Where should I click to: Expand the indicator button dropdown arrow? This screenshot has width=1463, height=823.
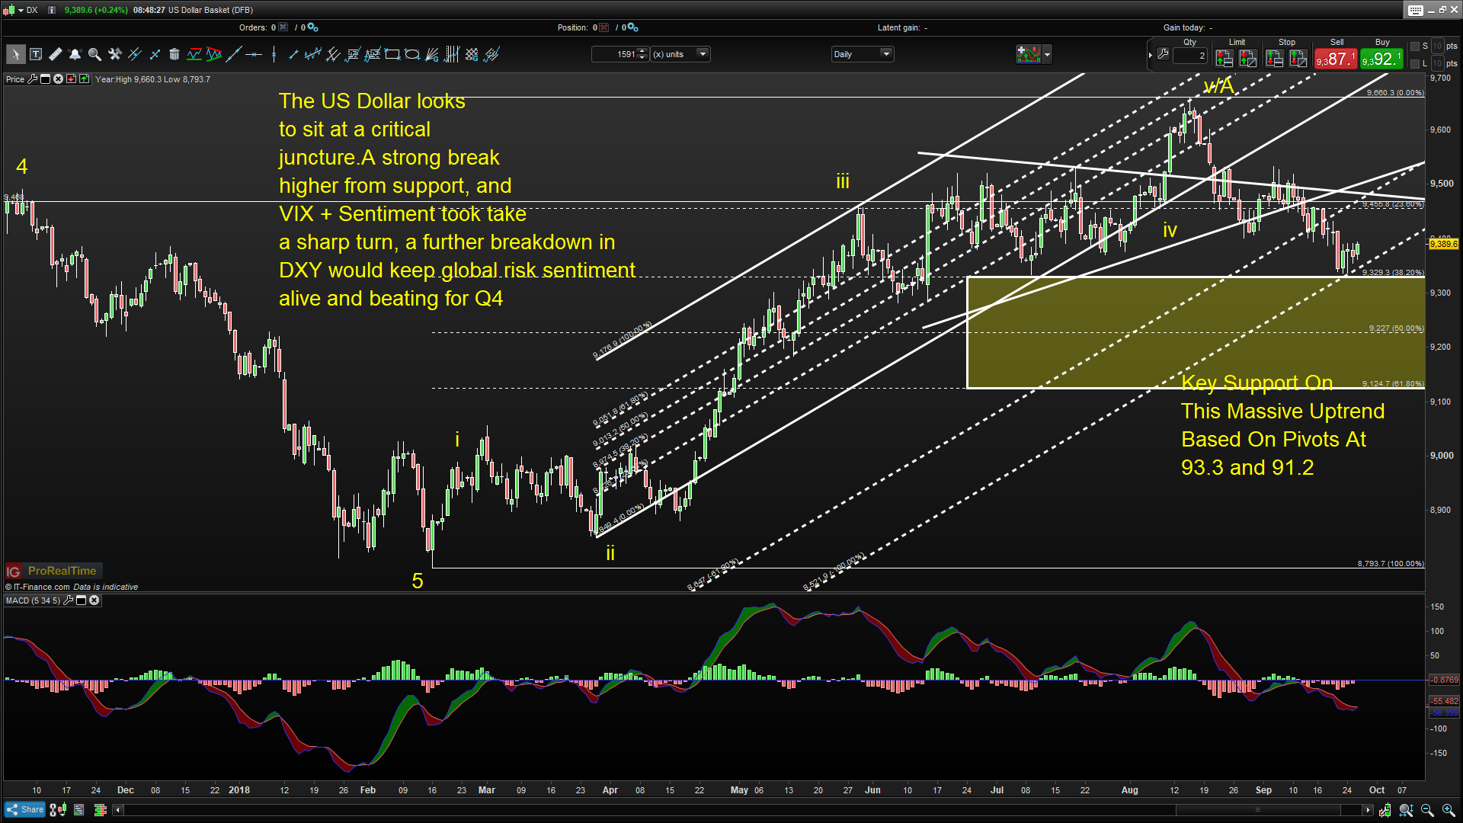coord(1047,54)
